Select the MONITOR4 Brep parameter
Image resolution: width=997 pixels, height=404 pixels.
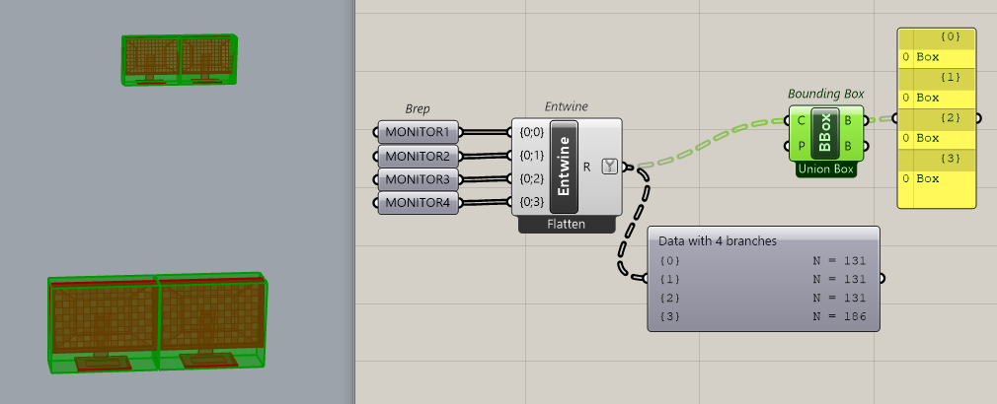418,203
